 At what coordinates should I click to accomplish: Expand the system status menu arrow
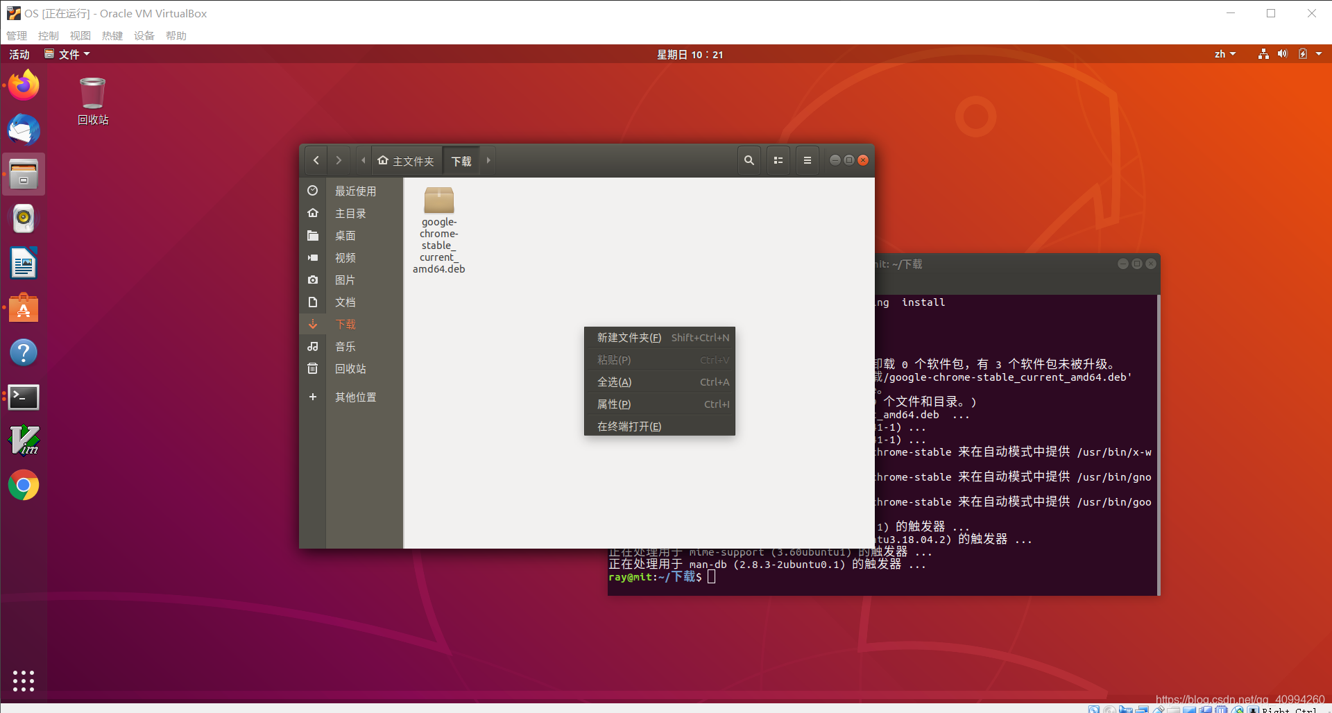point(1319,54)
